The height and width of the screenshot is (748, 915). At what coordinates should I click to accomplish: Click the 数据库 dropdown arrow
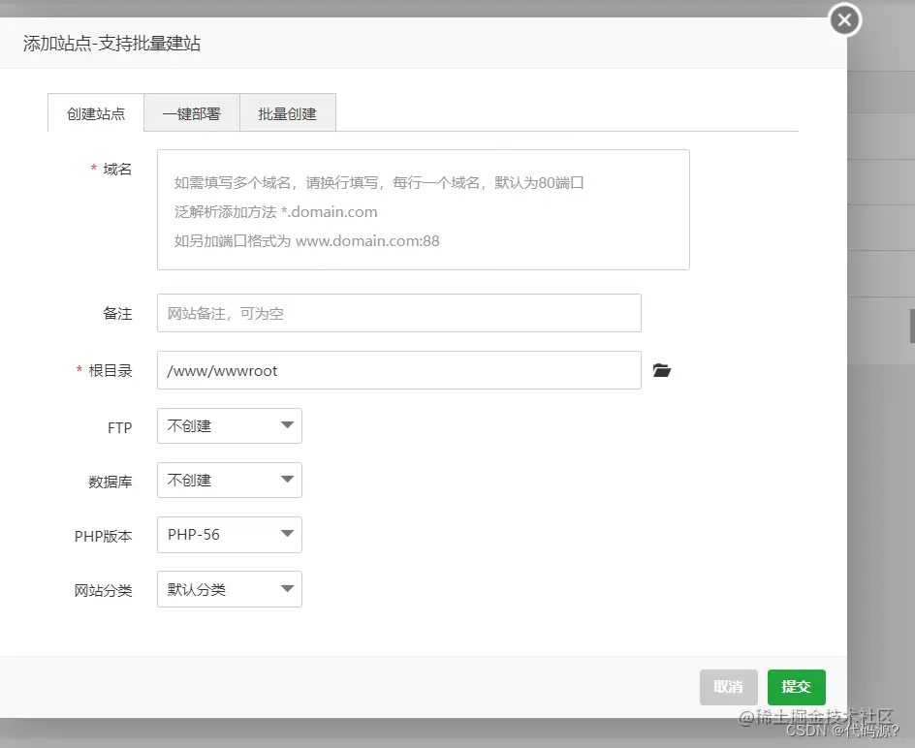coord(287,480)
